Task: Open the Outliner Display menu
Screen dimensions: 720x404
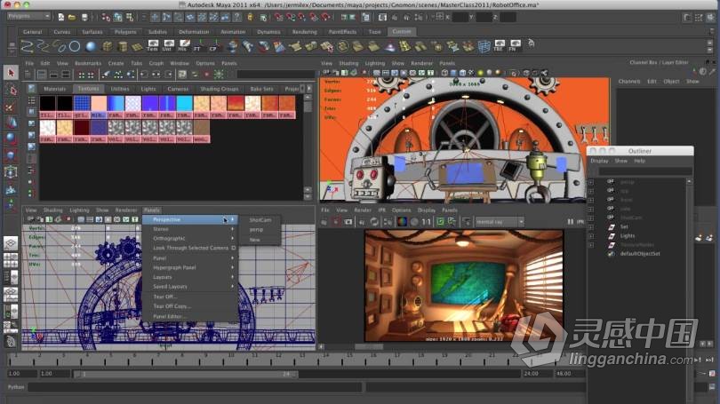Action: click(x=599, y=161)
